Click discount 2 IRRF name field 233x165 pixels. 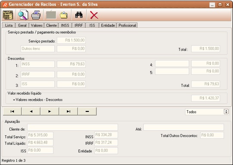pos(37,75)
